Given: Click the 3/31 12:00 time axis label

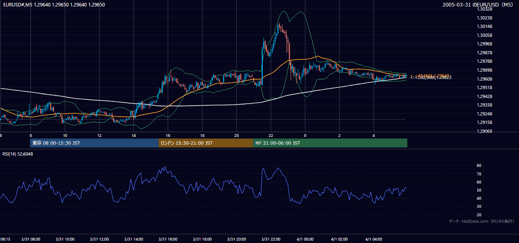Looking at the screenshot, I should coord(99,239).
